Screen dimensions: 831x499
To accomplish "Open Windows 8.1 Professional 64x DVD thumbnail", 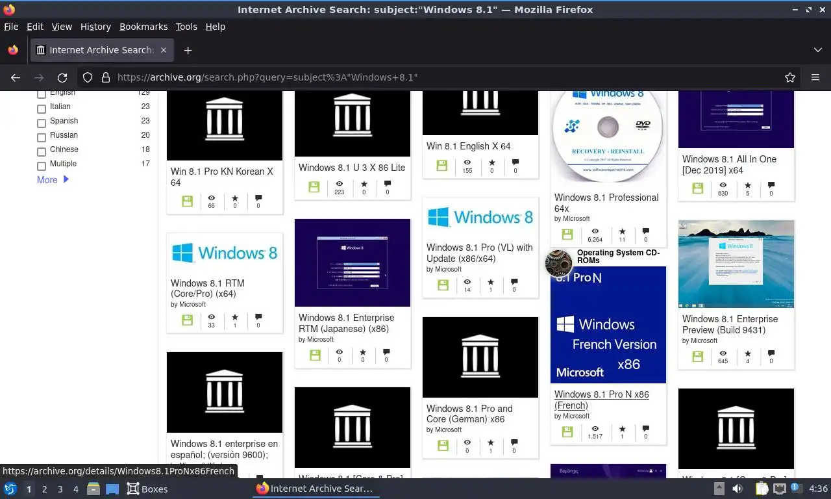I will pos(608,137).
